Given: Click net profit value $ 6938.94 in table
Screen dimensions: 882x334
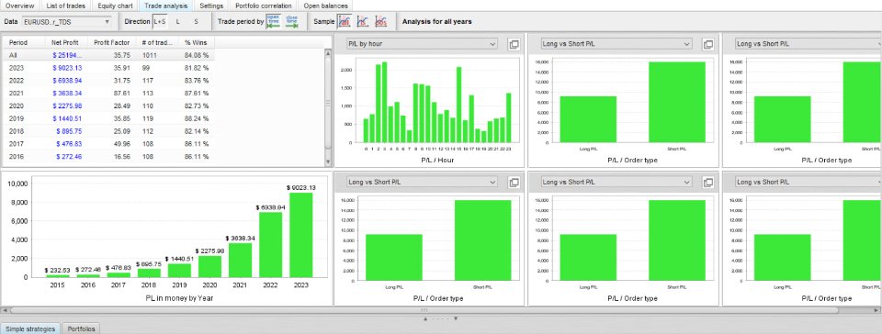Looking at the screenshot, I should (67, 80).
